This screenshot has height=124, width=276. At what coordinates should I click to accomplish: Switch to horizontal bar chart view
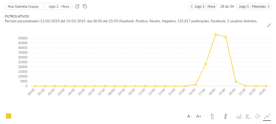pyautogui.click(x=248, y=116)
